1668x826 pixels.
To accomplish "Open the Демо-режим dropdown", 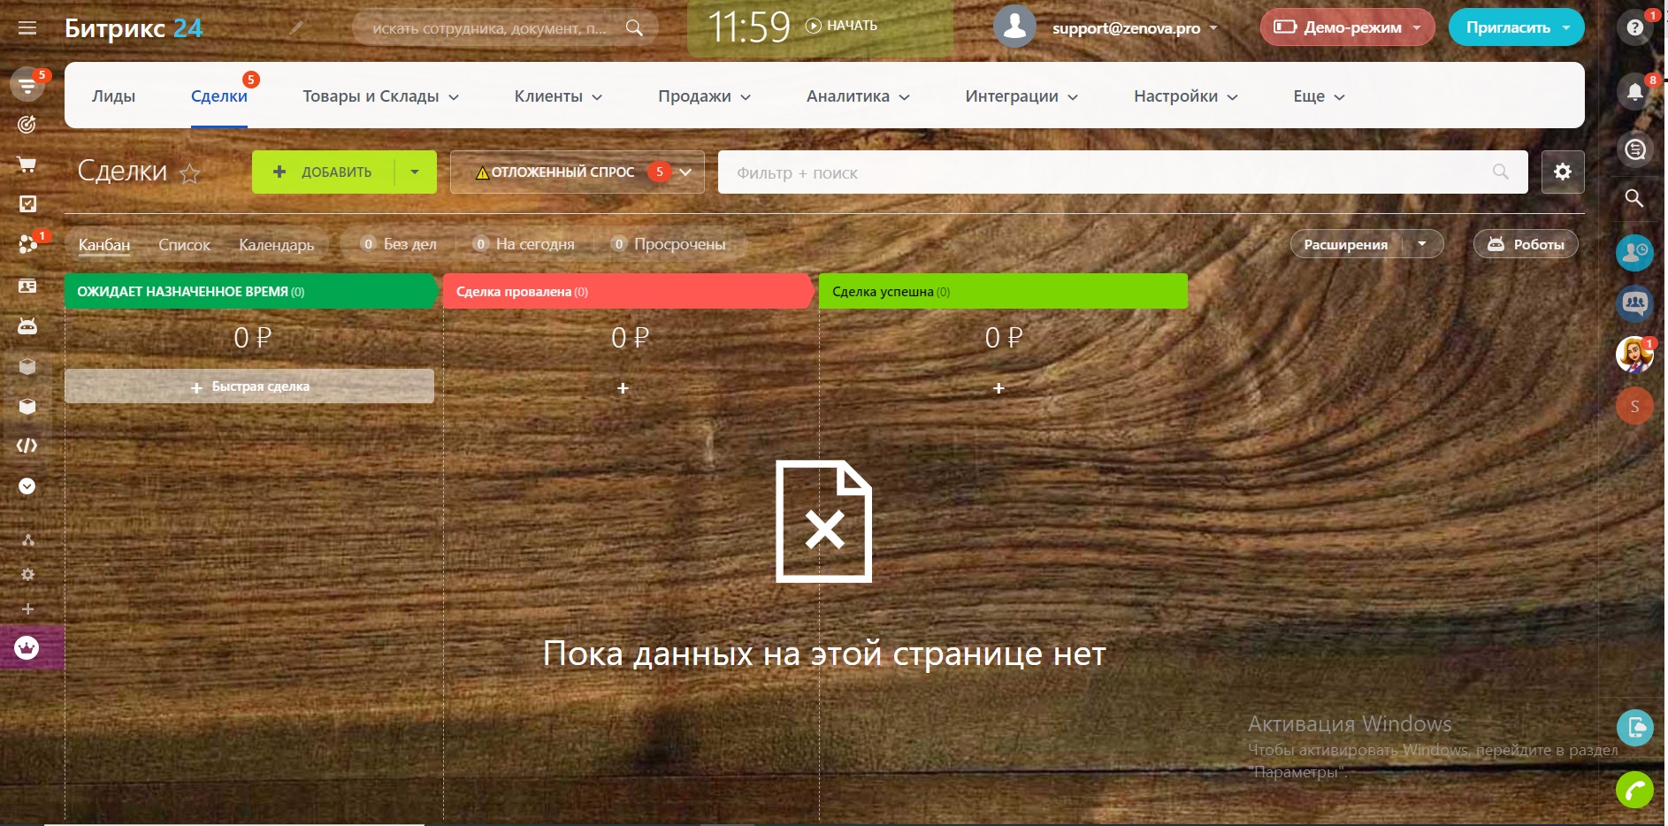I will pyautogui.click(x=1347, y=27).
